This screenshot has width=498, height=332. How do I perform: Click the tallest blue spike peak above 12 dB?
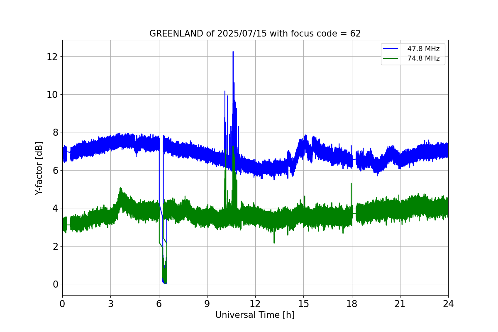pos(233,52)
